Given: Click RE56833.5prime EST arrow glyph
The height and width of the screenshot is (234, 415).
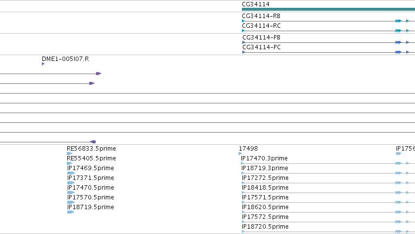Looking at the screenshot, I should [70, 154].
